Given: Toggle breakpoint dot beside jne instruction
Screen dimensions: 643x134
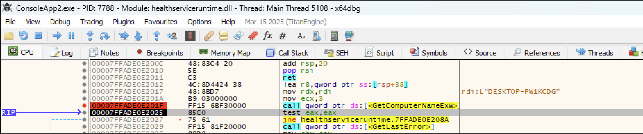Looking at the screenshot, I should coord(84,120).
